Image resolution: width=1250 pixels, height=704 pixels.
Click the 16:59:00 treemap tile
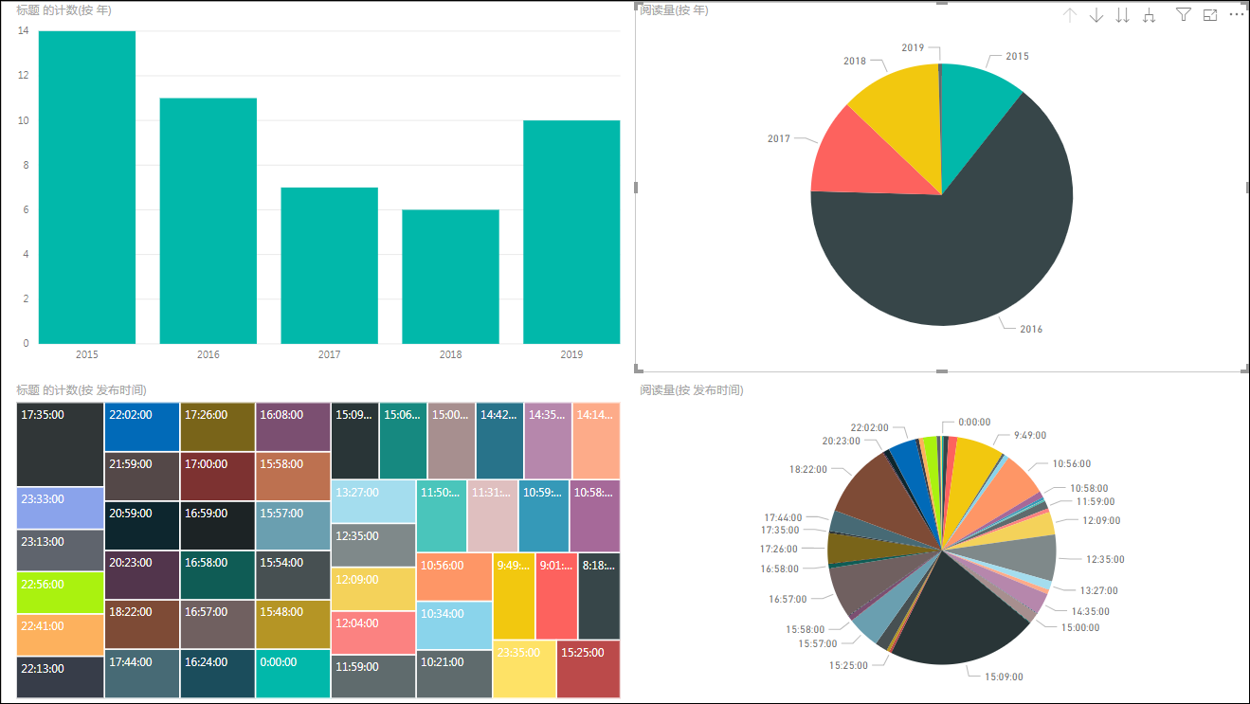click(x=218, y=525)
